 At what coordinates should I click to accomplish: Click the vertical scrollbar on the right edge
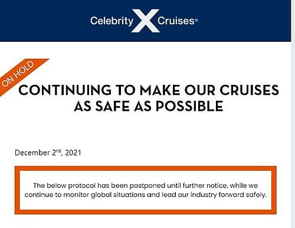(x=293, y=114)
